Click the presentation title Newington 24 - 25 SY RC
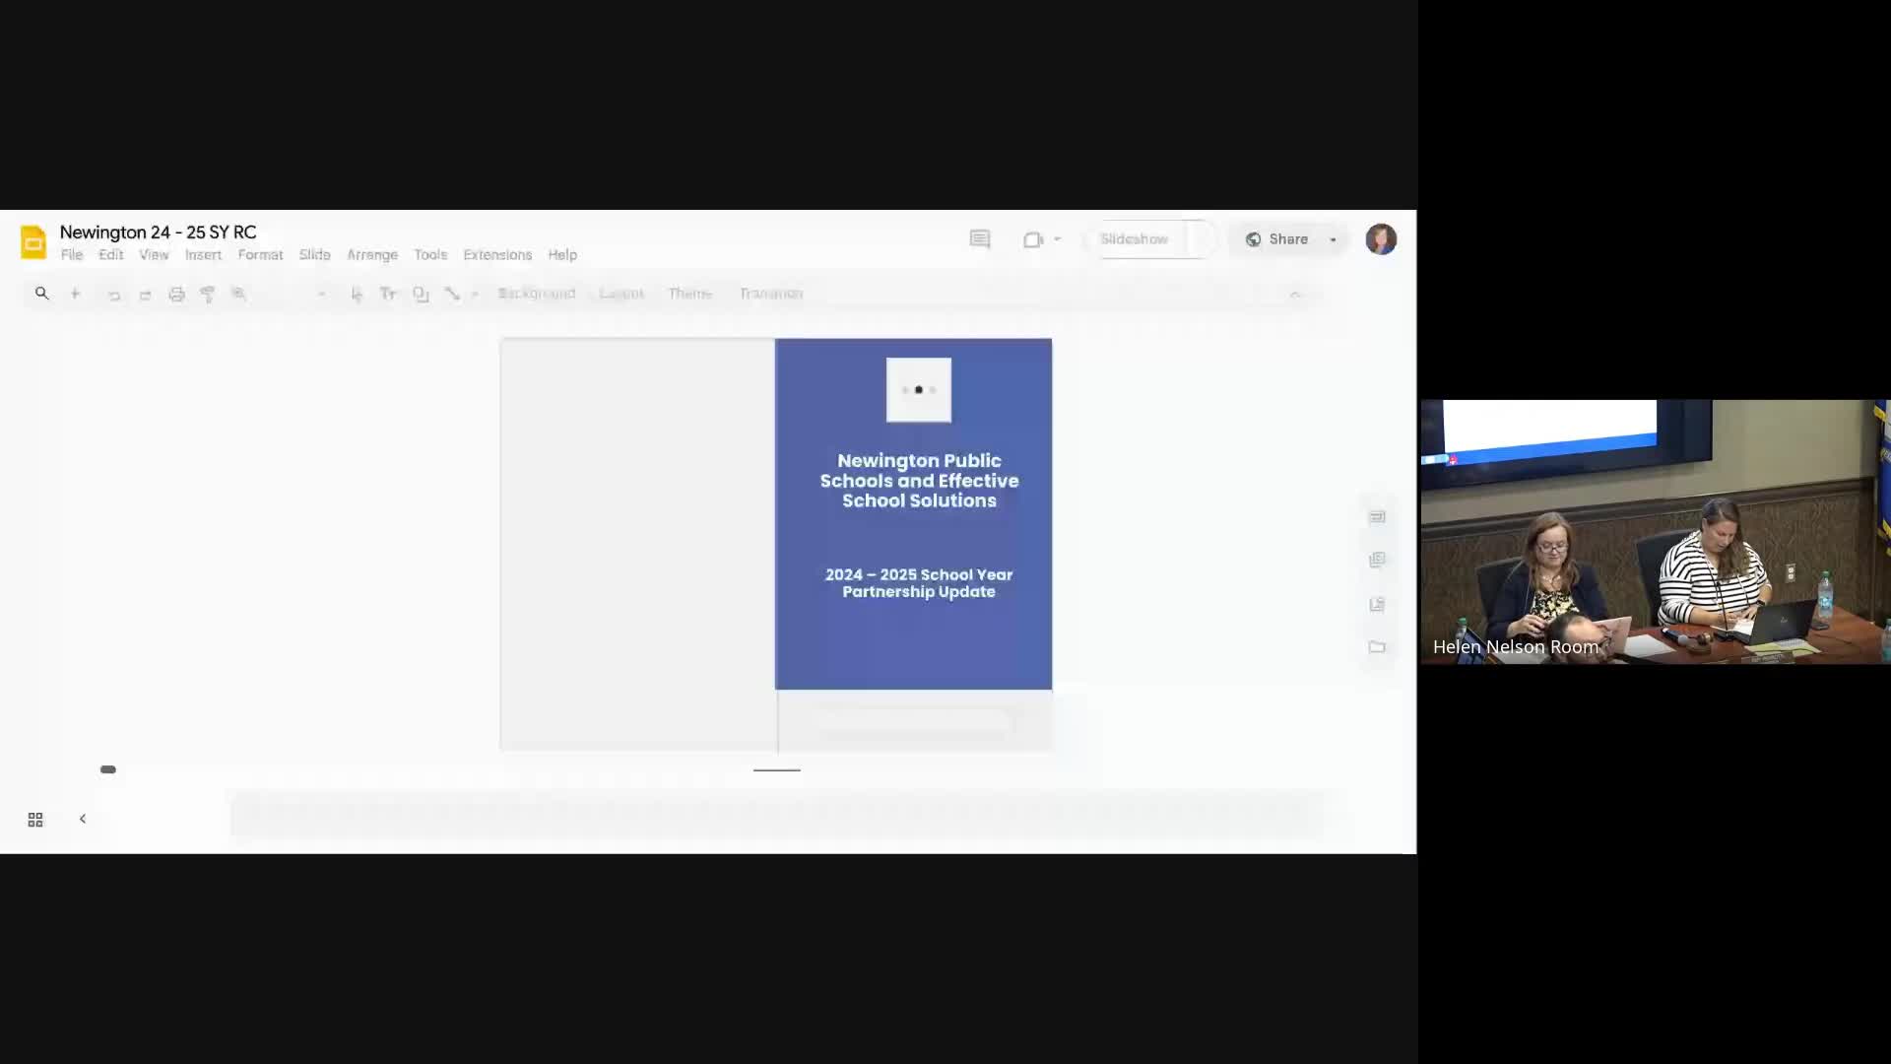Image resolution: width=1891 pixels, height=1064 pixels. (x=158, y=232)
